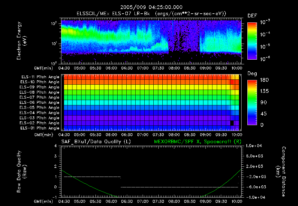The height and width of the screenshot is (206, 298).
Task: Click the ELS-01 Pitch Angle row label
Action: point(40,128)
